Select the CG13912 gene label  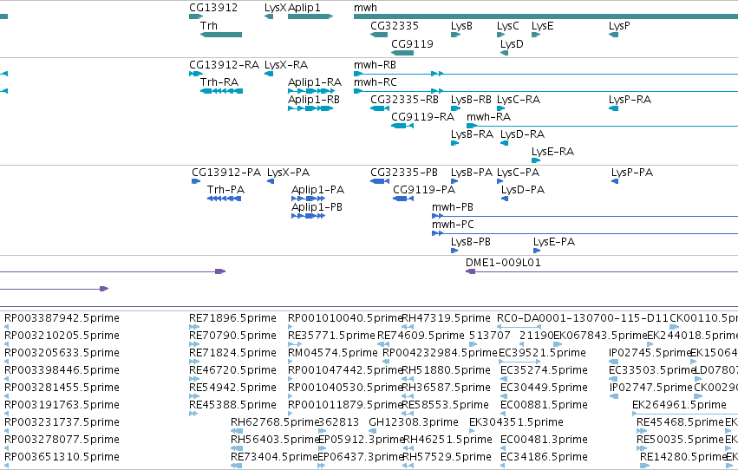coord(213,8)
